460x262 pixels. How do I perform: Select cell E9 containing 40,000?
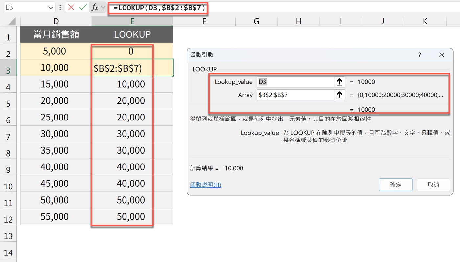132,167
